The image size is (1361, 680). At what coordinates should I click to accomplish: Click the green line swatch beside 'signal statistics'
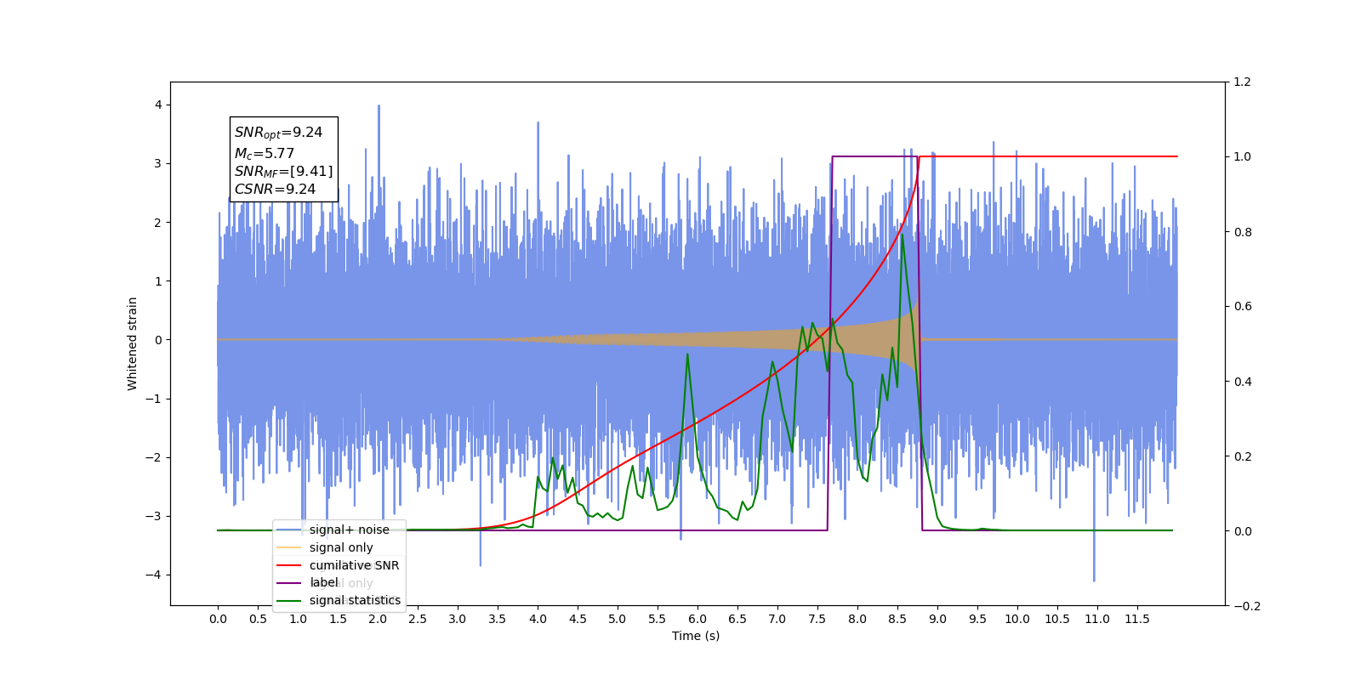(x=289, y=601)
